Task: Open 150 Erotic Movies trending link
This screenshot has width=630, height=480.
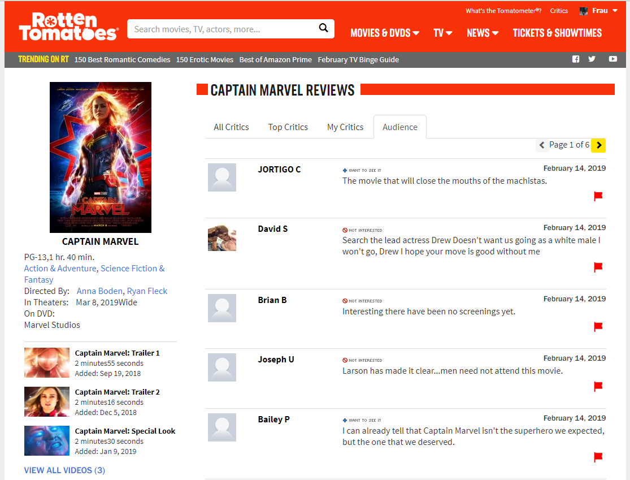Action: pos(205,59)
